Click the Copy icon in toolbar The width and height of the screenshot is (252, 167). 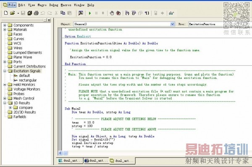pos(63,13)
